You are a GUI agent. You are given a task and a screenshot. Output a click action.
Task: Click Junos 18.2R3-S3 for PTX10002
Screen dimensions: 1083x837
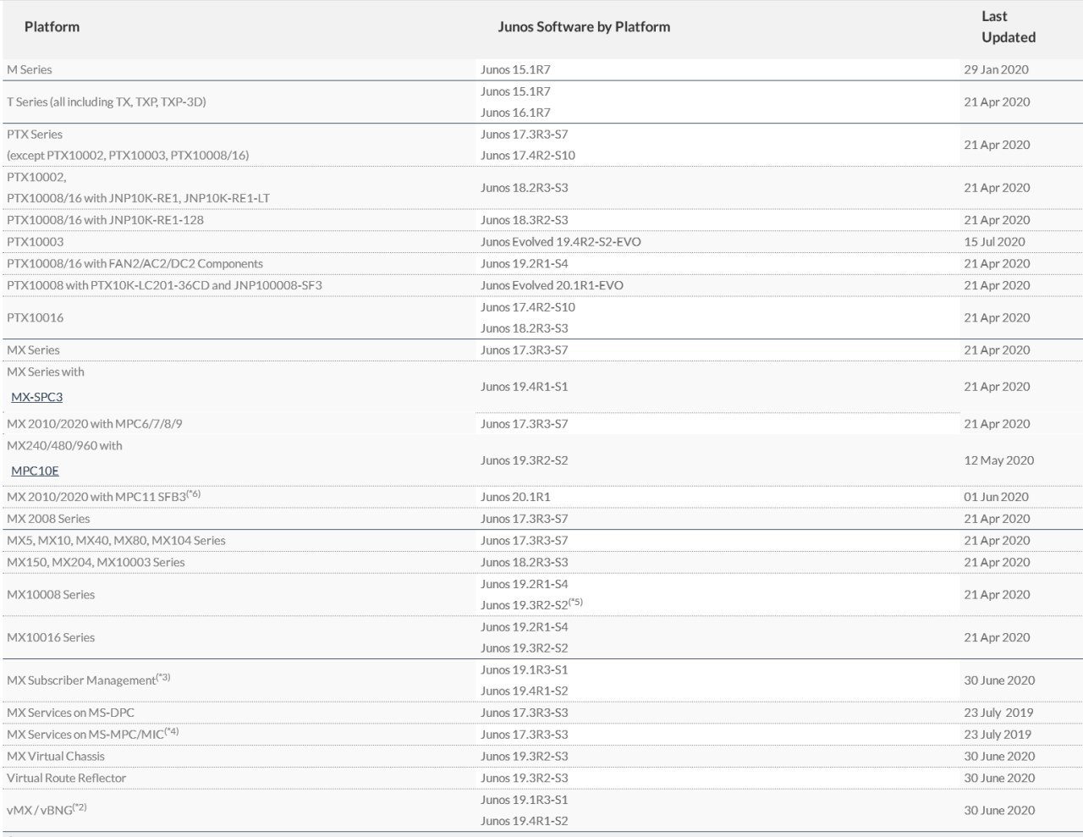524,188
